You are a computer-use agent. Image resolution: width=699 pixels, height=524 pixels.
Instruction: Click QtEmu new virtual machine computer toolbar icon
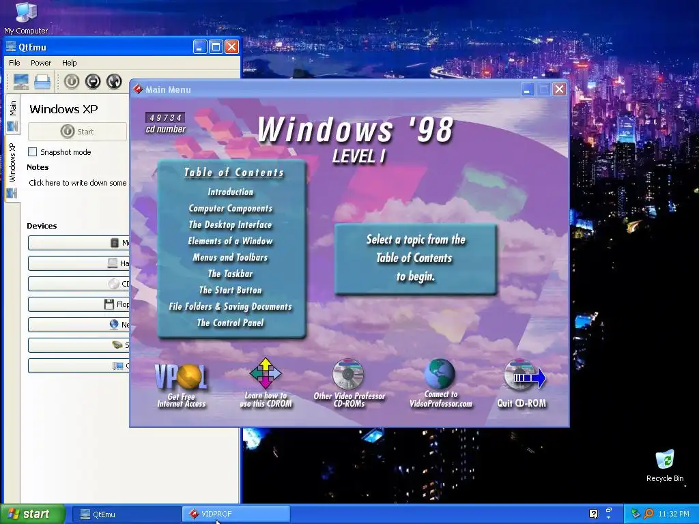pyautogui.click(x=21, y=82)
